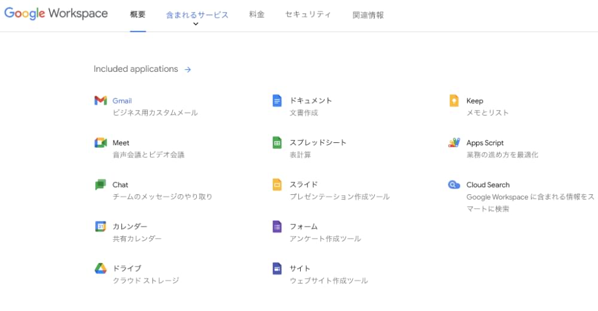Image resolution: width=598 pixels, height=311 pixels.
Task: Open the Gmail text link
Action: [122, 100]
